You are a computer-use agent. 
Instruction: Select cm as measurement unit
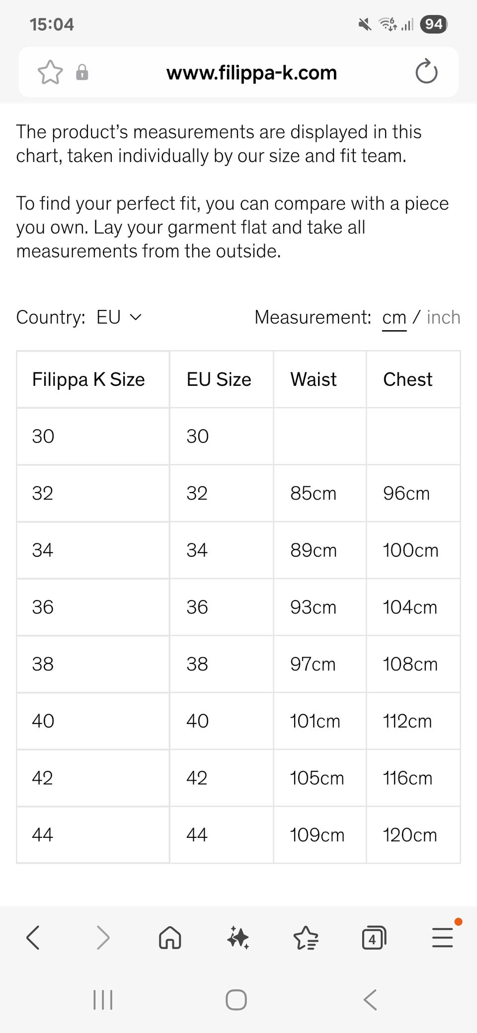(394, 317)
